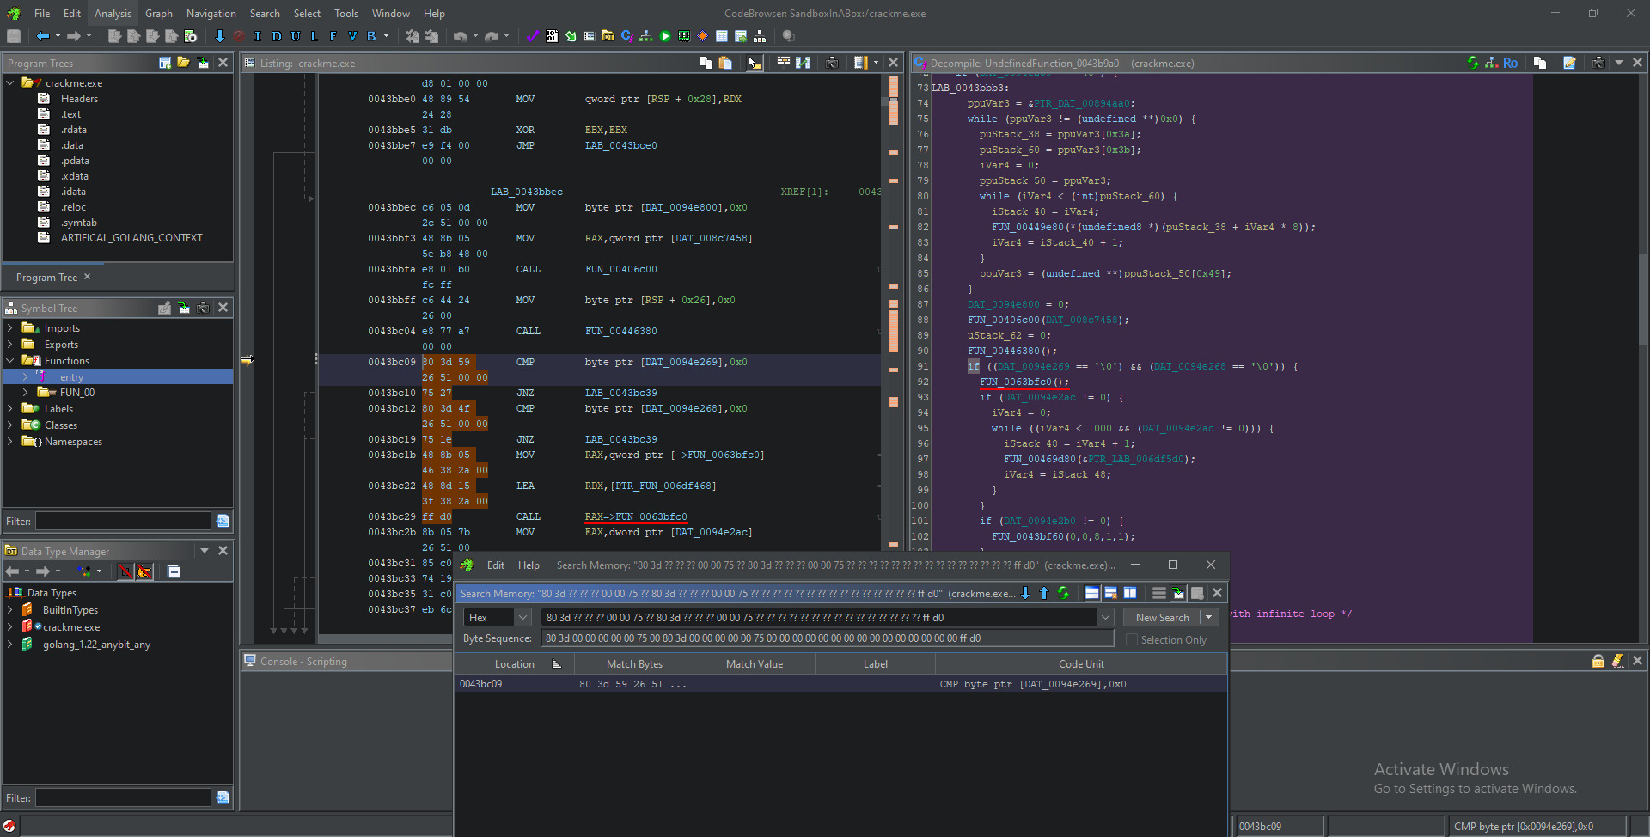Sort results by the Location column header
The height and width of the screenshot is (837, 1650).
514,663
